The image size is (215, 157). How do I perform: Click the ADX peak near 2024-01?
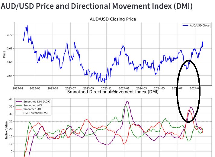(127, 101)
